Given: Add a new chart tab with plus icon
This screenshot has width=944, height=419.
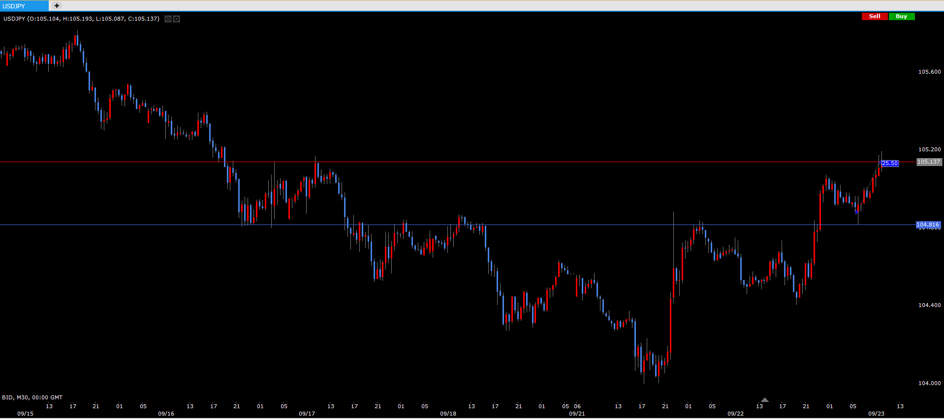Looking at the screenshot, I should tap(57, 6).
